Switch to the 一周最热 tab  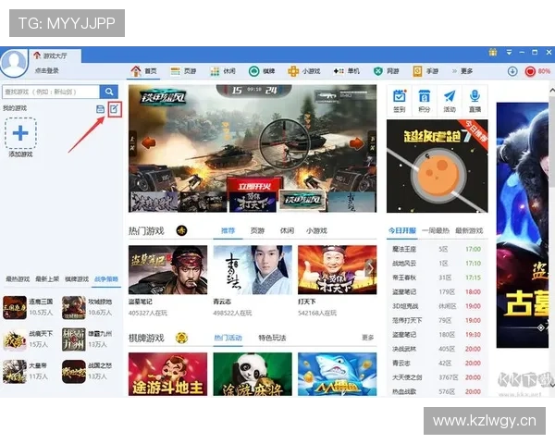(436, 231)
